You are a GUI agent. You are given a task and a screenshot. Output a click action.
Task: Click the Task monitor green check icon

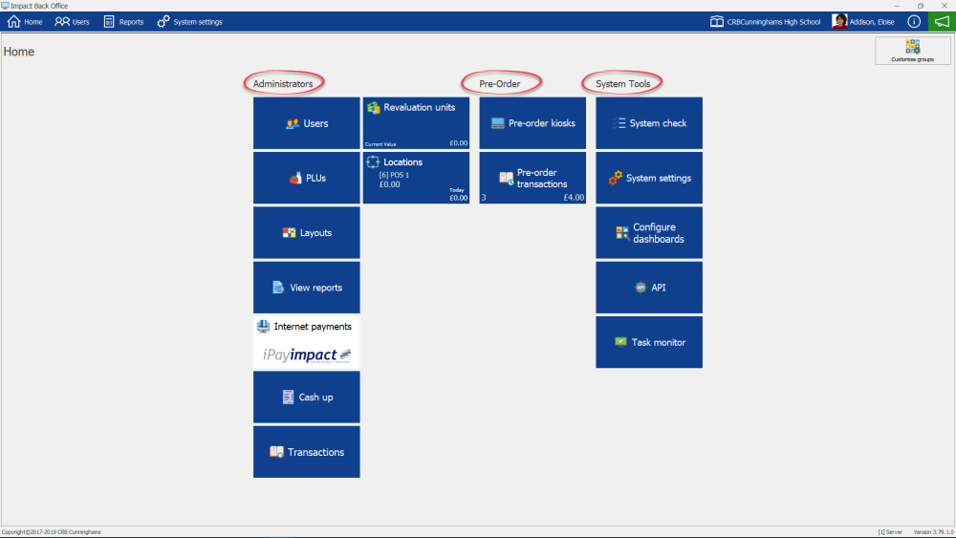point(620,342)
